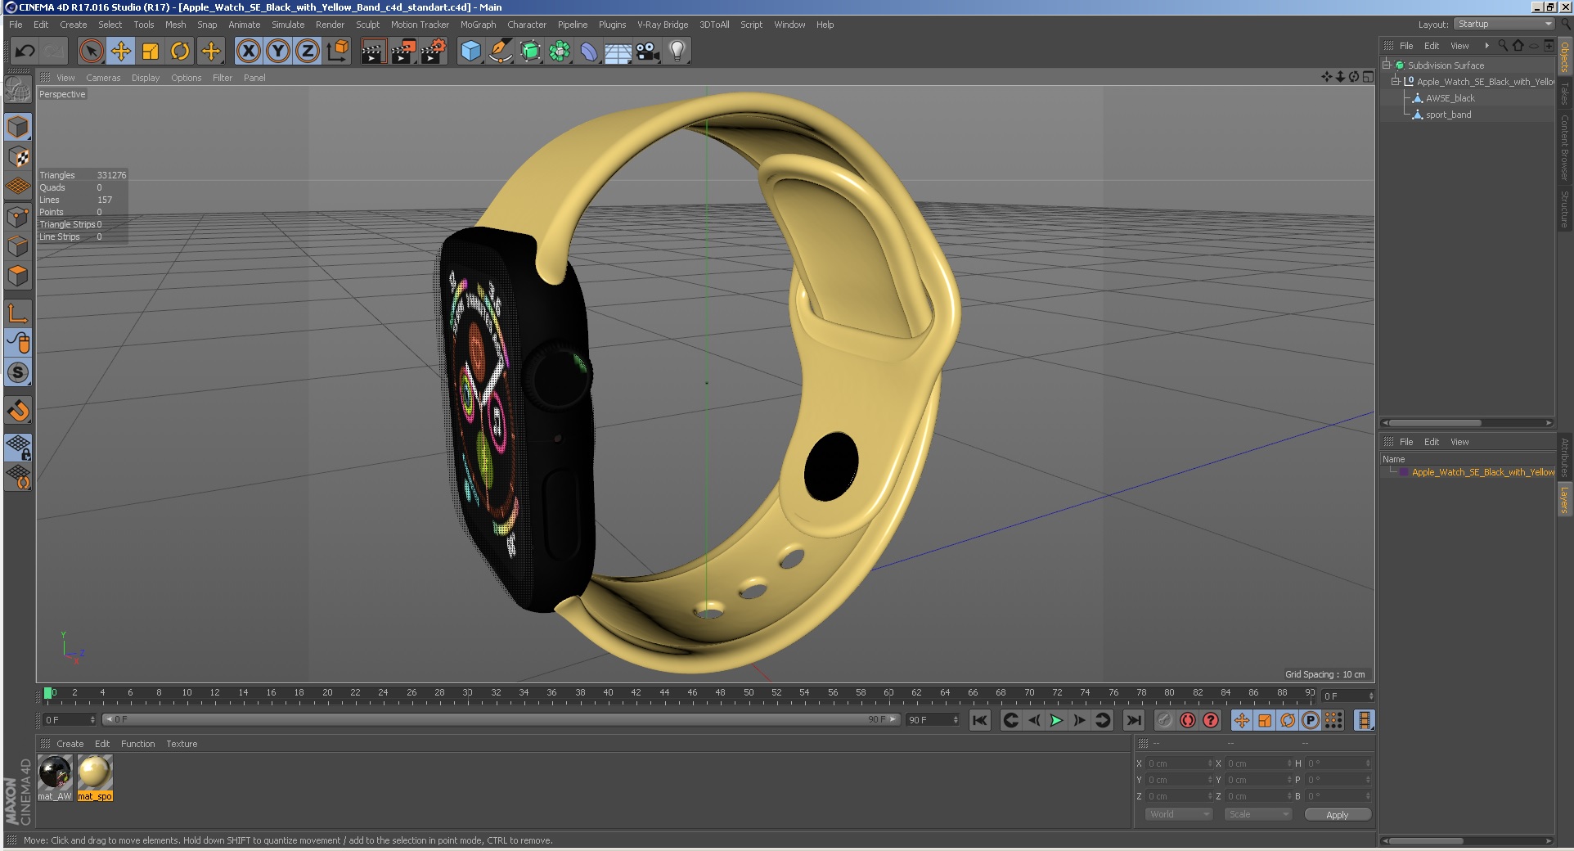This screenshot has width=1574, height=851.
Task: Select the Move tool
Action: coord(121,52)
